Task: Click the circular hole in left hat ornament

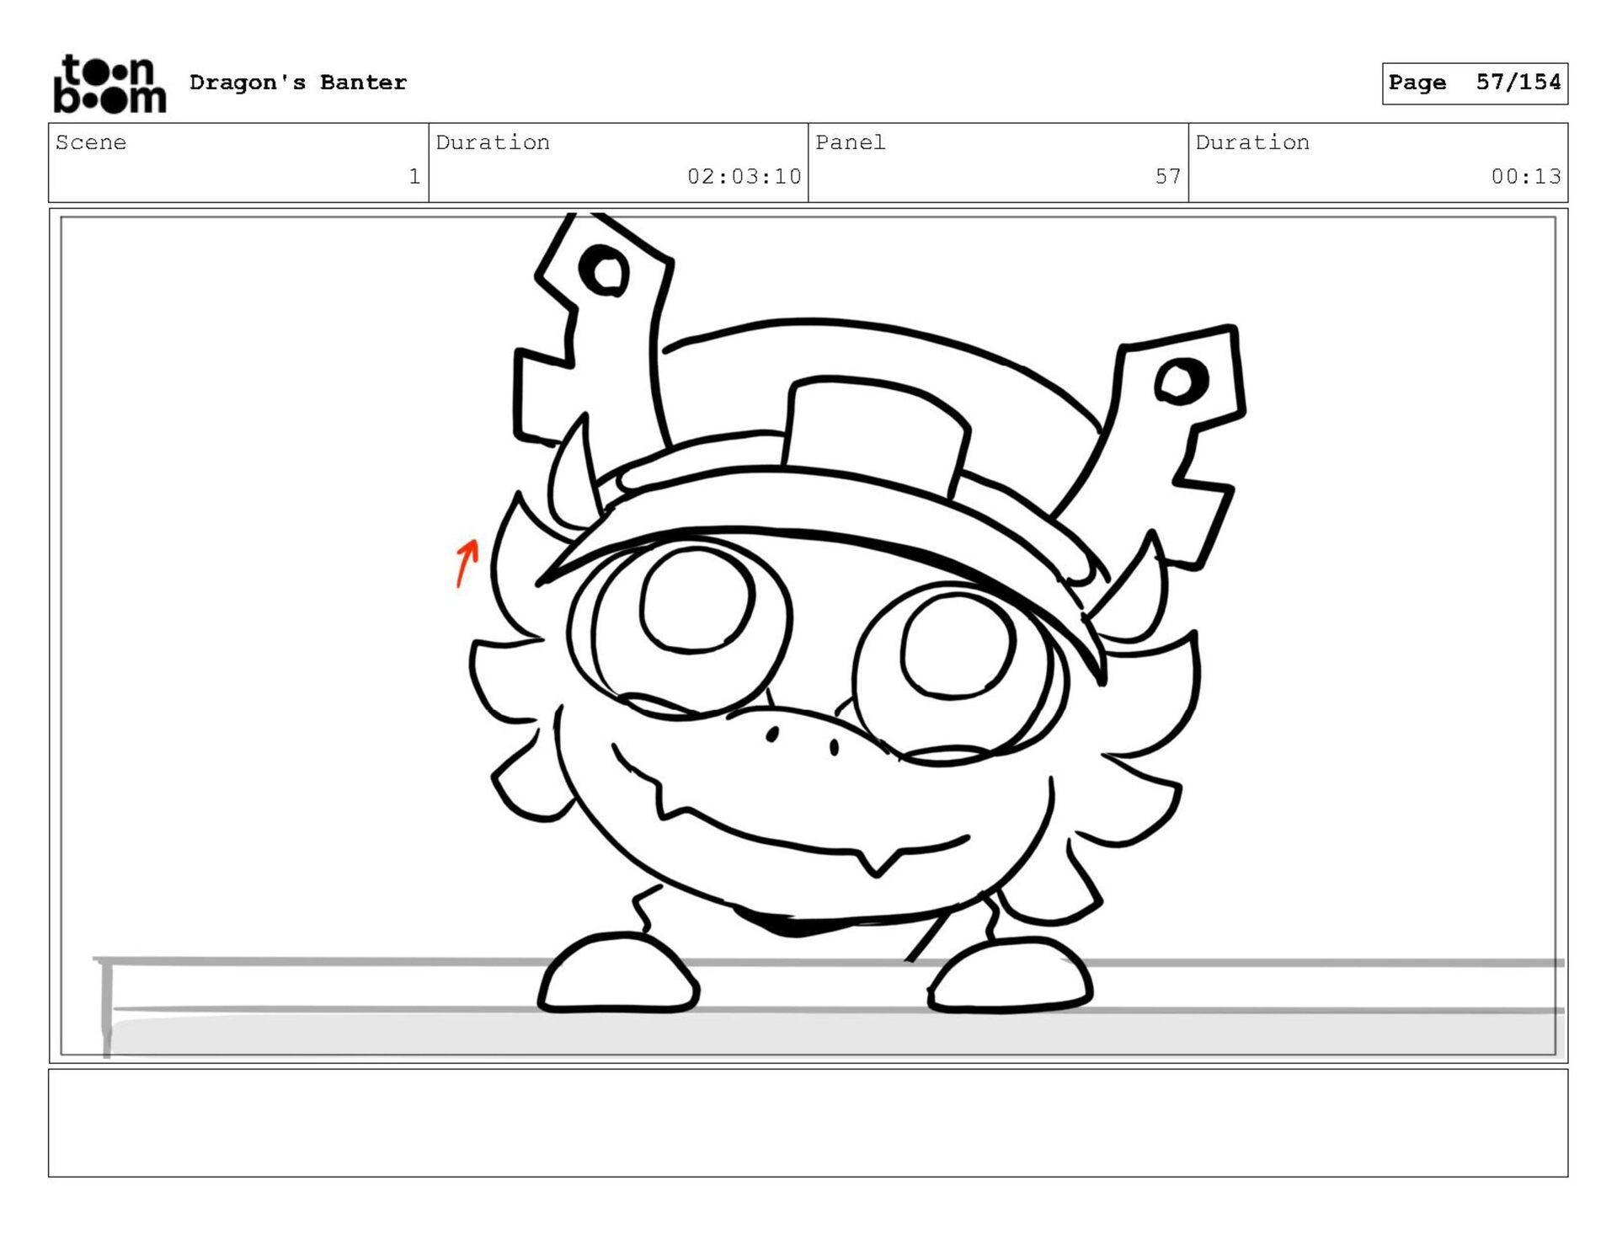Action: tap(606, 271)
